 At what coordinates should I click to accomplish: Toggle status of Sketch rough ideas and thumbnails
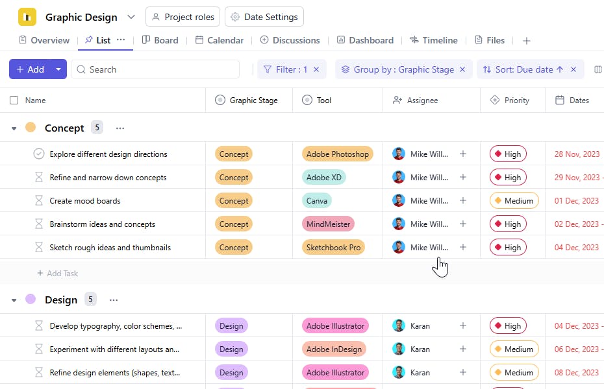(x=39, y=248)
